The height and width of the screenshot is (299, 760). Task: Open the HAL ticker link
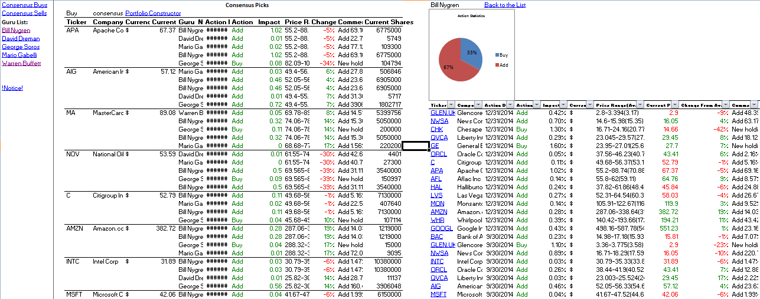click(x=436, y=187)
